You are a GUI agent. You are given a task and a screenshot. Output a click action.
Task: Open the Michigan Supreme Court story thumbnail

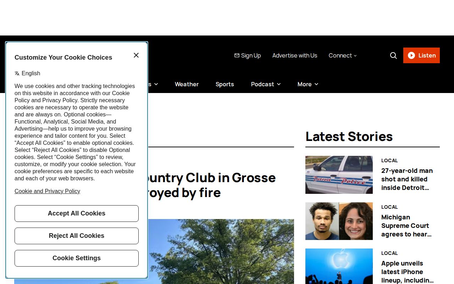point(339,221)
